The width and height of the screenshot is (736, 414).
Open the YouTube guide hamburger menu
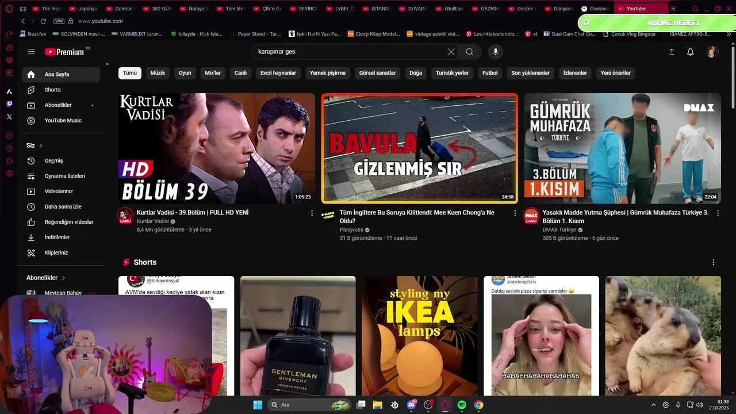[x=31, y=52]
